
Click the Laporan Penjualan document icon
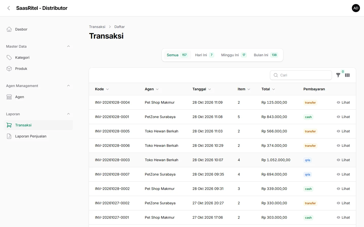pyautogui.click(x=9, y=136)
